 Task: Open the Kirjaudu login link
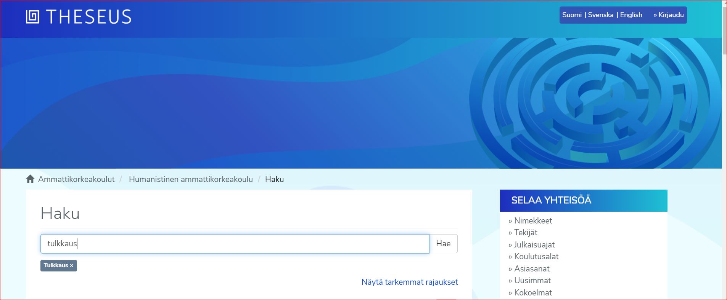click(669, 15)
